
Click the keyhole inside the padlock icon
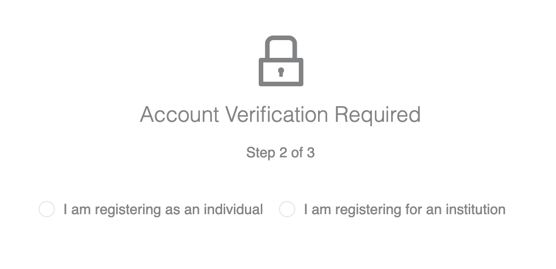[281, 72]
